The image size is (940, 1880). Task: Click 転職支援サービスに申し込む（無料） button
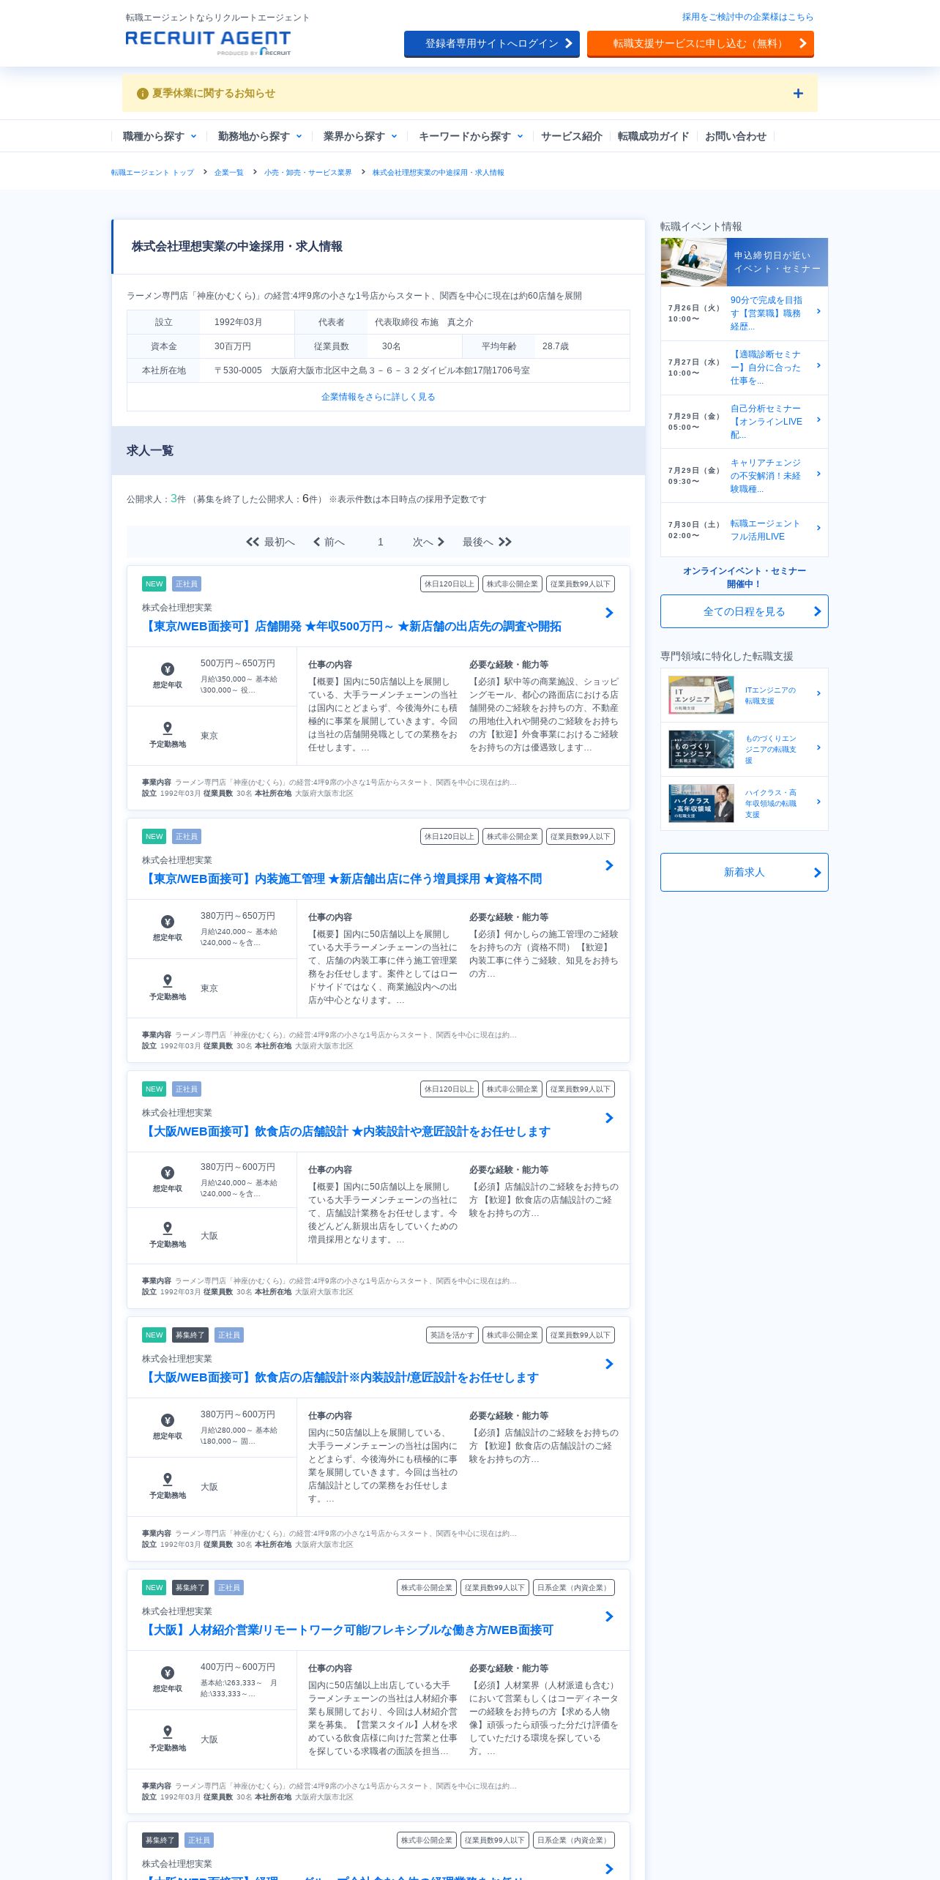point(701,44)
